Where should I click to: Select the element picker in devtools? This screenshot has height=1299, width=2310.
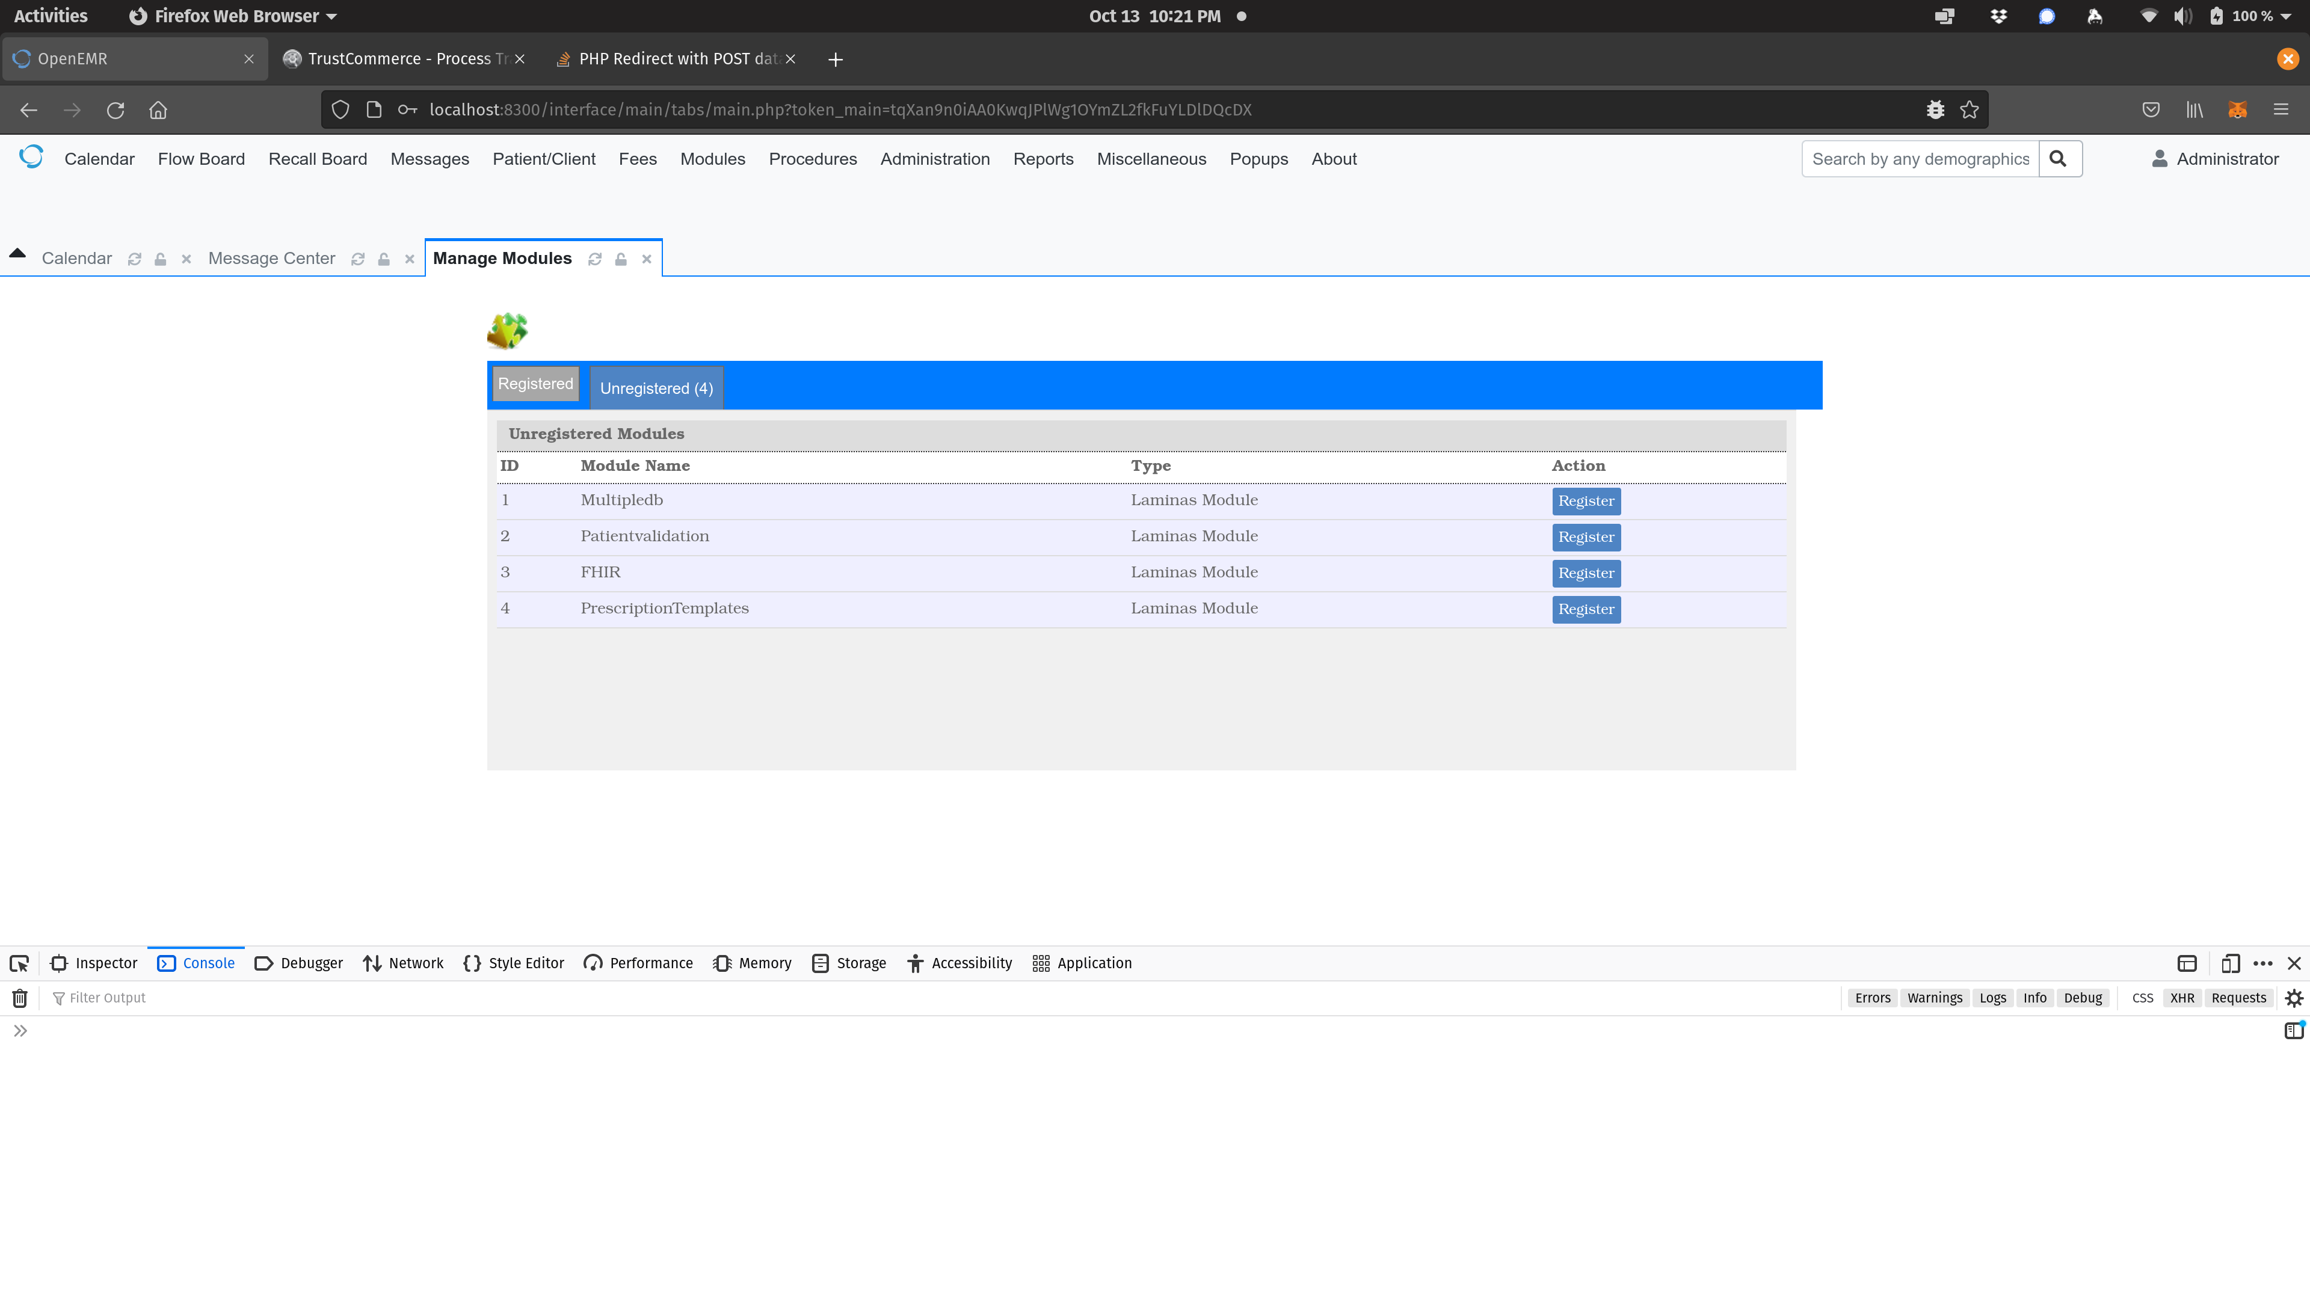coord(19,963)
